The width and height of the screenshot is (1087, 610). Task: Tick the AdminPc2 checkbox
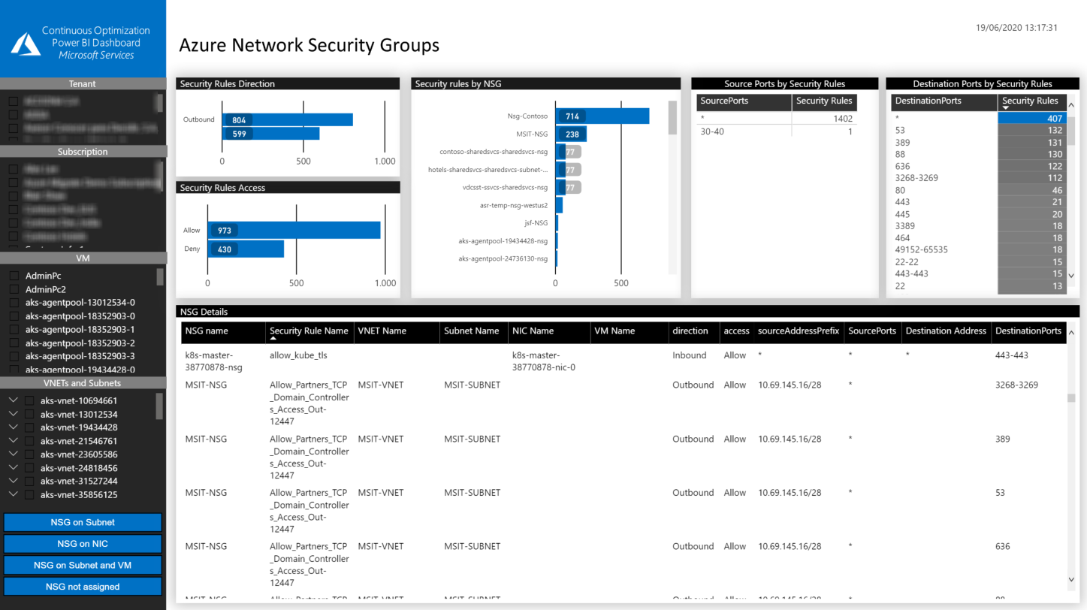coord(14,290)
